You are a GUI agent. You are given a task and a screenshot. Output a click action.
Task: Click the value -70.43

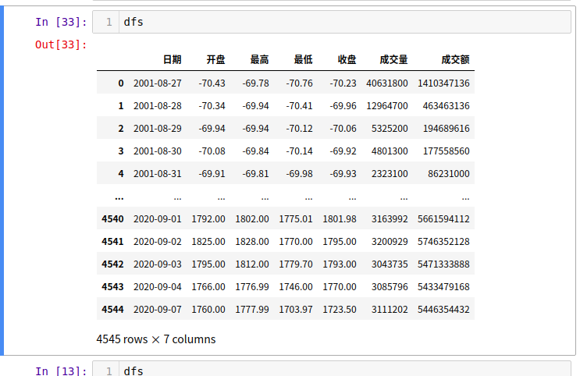click(212, 83)
